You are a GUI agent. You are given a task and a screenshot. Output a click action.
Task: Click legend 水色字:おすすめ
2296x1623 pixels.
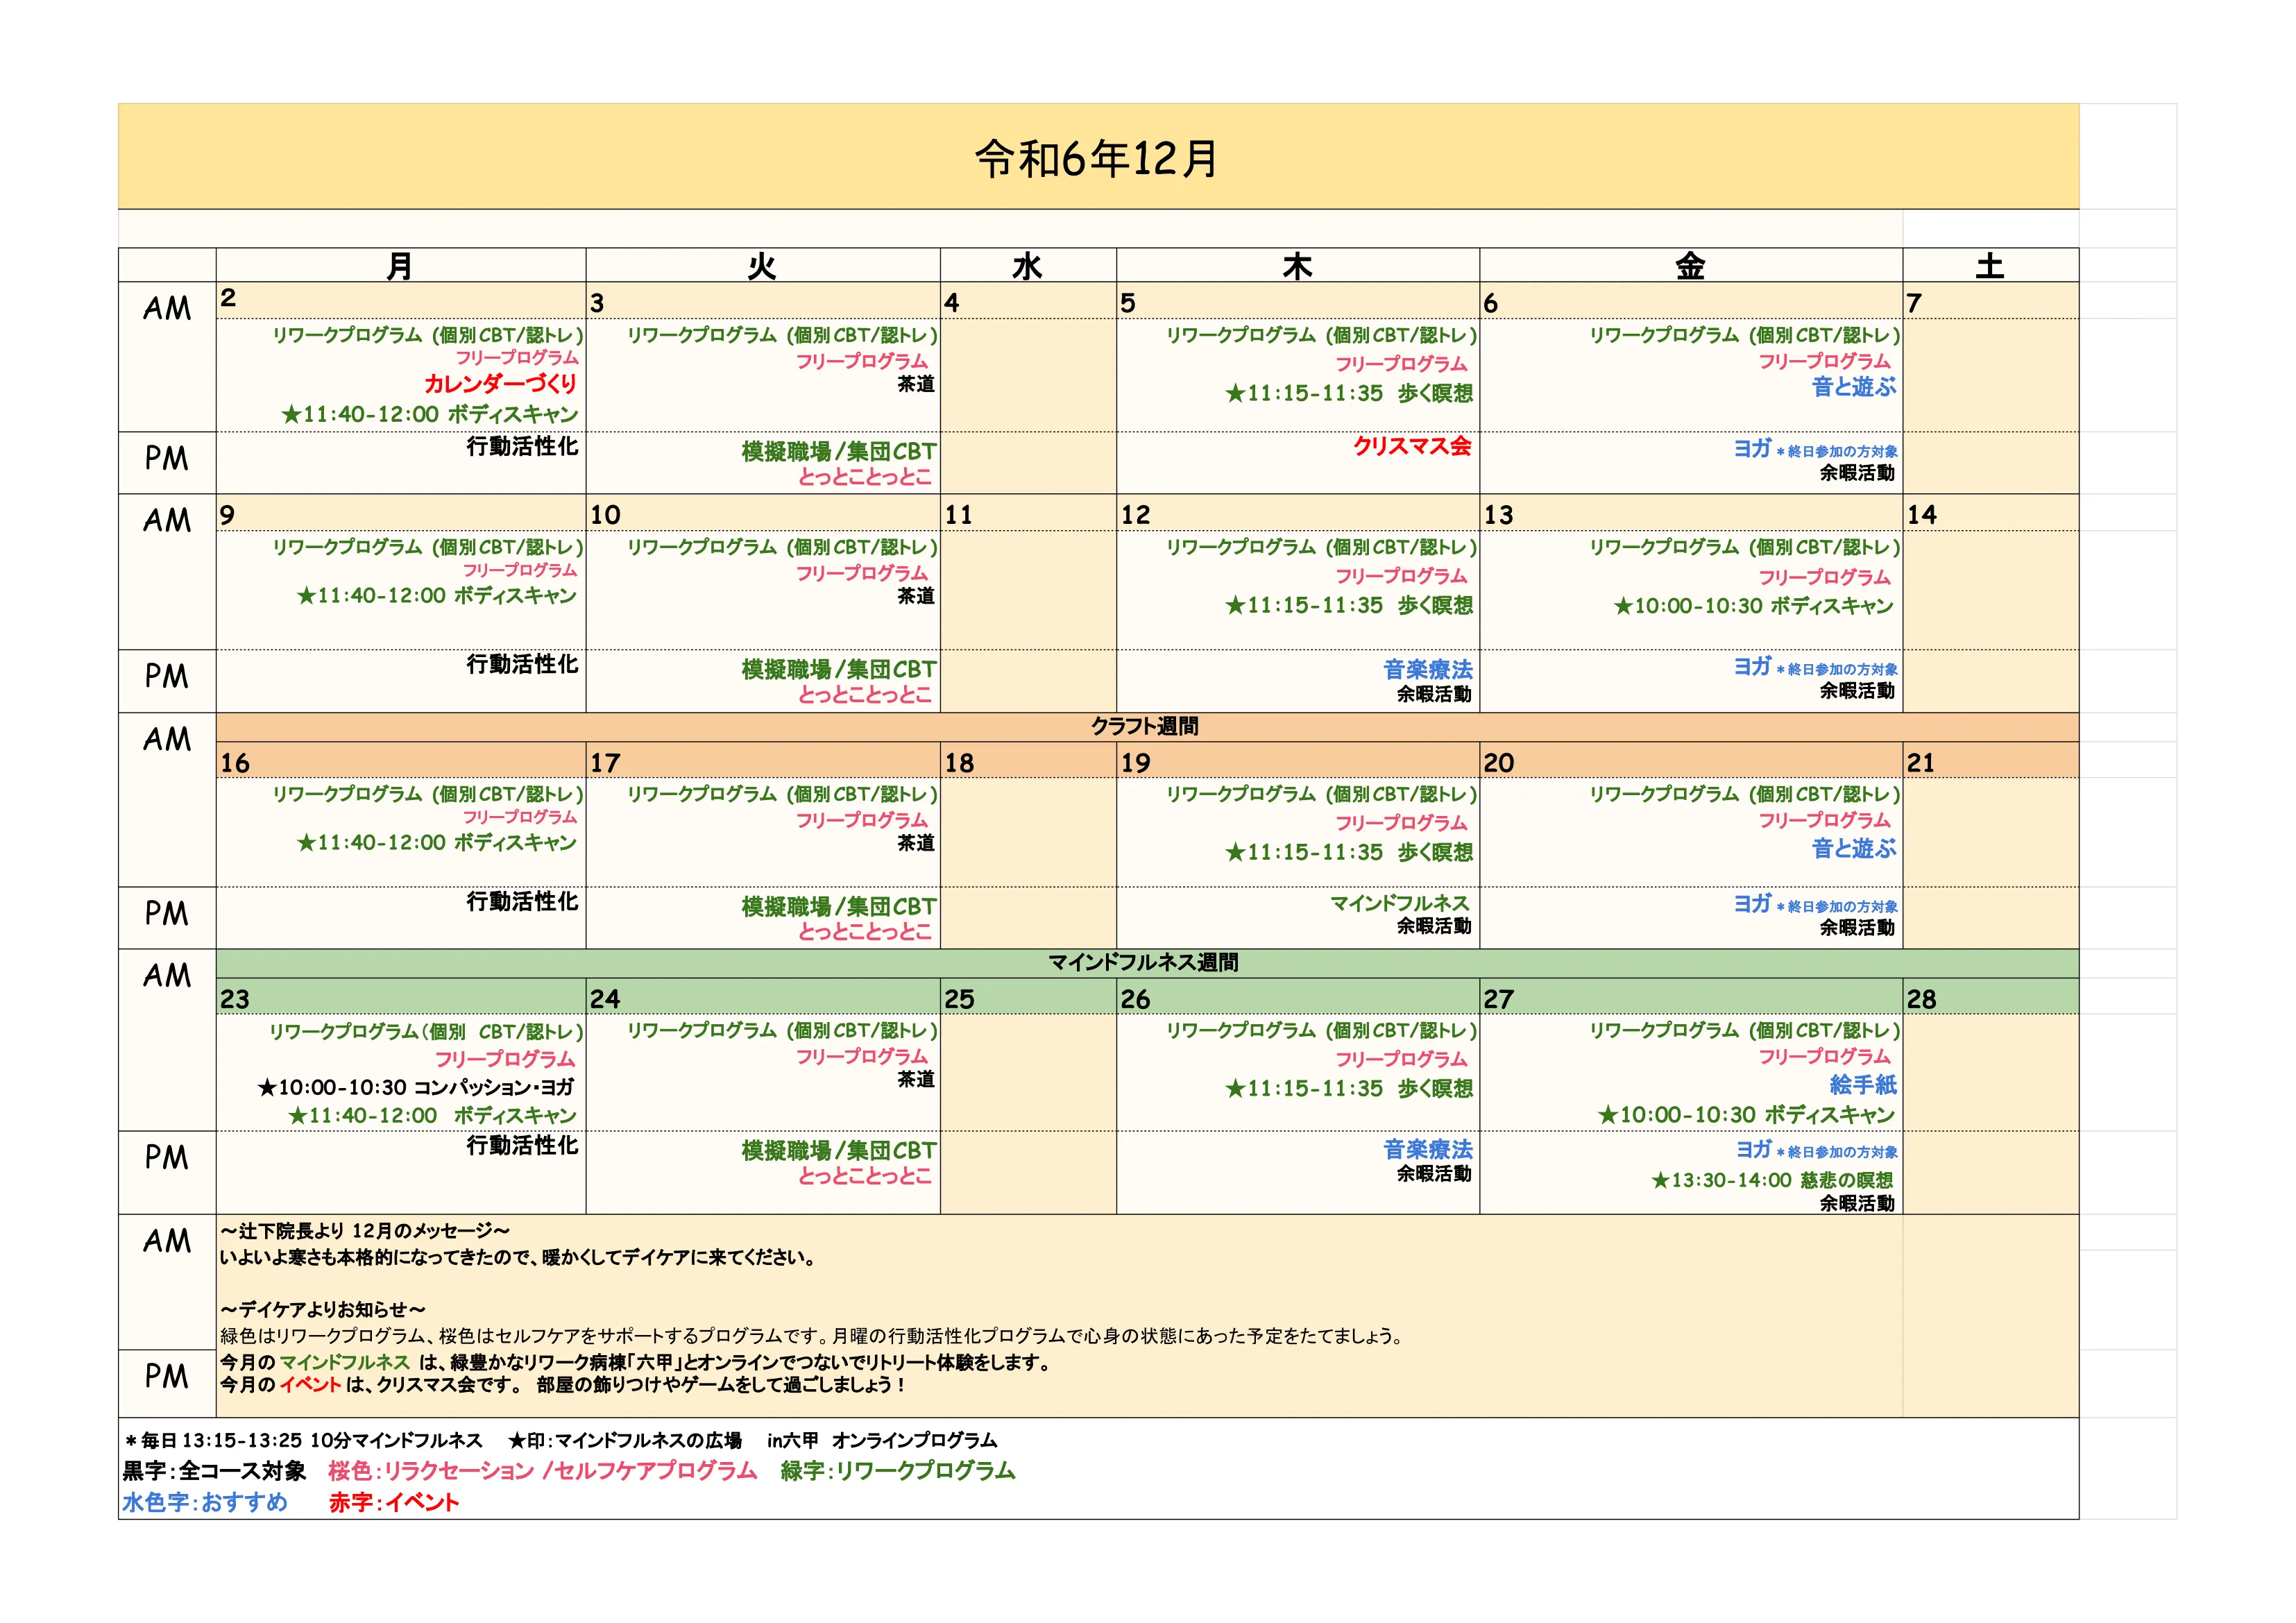click(205, 1503)
